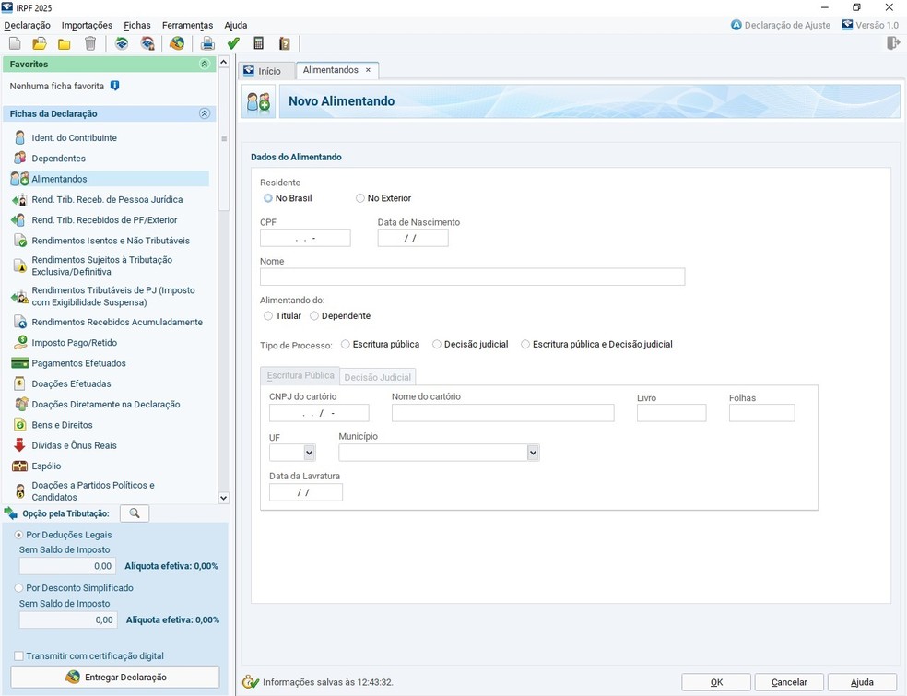This screenshot has height=696, width=907.
Task: Click the Nome input field
Action: coord(472,277)
